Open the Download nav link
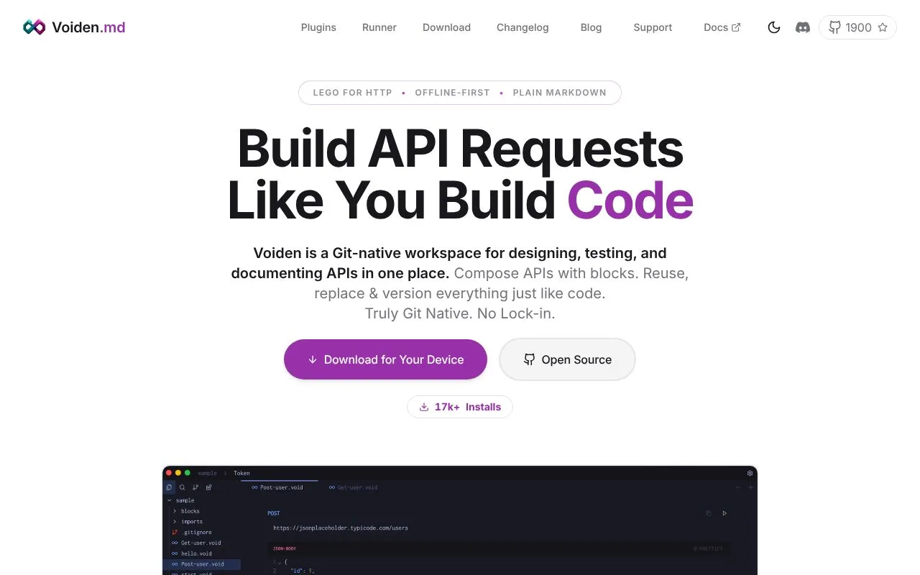This screenshot has height=575, width=920. click(446, 27)
